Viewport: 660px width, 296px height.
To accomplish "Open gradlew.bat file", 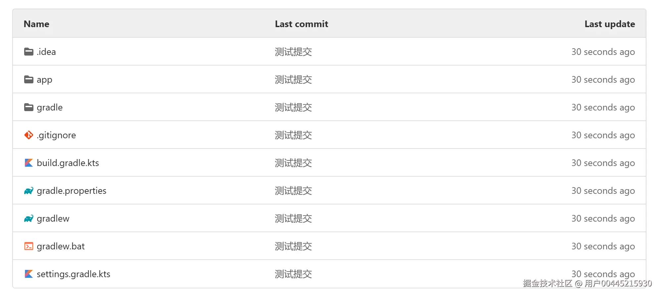I will click(x=61, y=246).
